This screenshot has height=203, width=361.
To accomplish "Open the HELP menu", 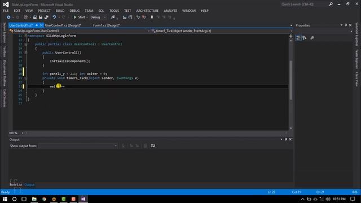I will click(x=205, y=11).
